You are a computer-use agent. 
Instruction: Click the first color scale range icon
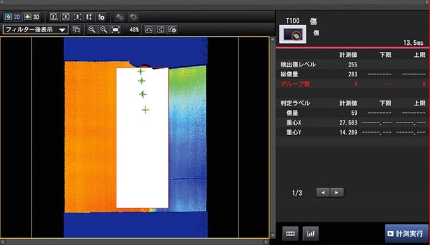[54, 17]
